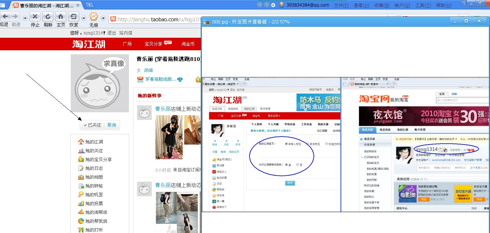490x233 pixels.
Task: Expand the dropdown arrow next to 无痕
Action: point(104,18)
